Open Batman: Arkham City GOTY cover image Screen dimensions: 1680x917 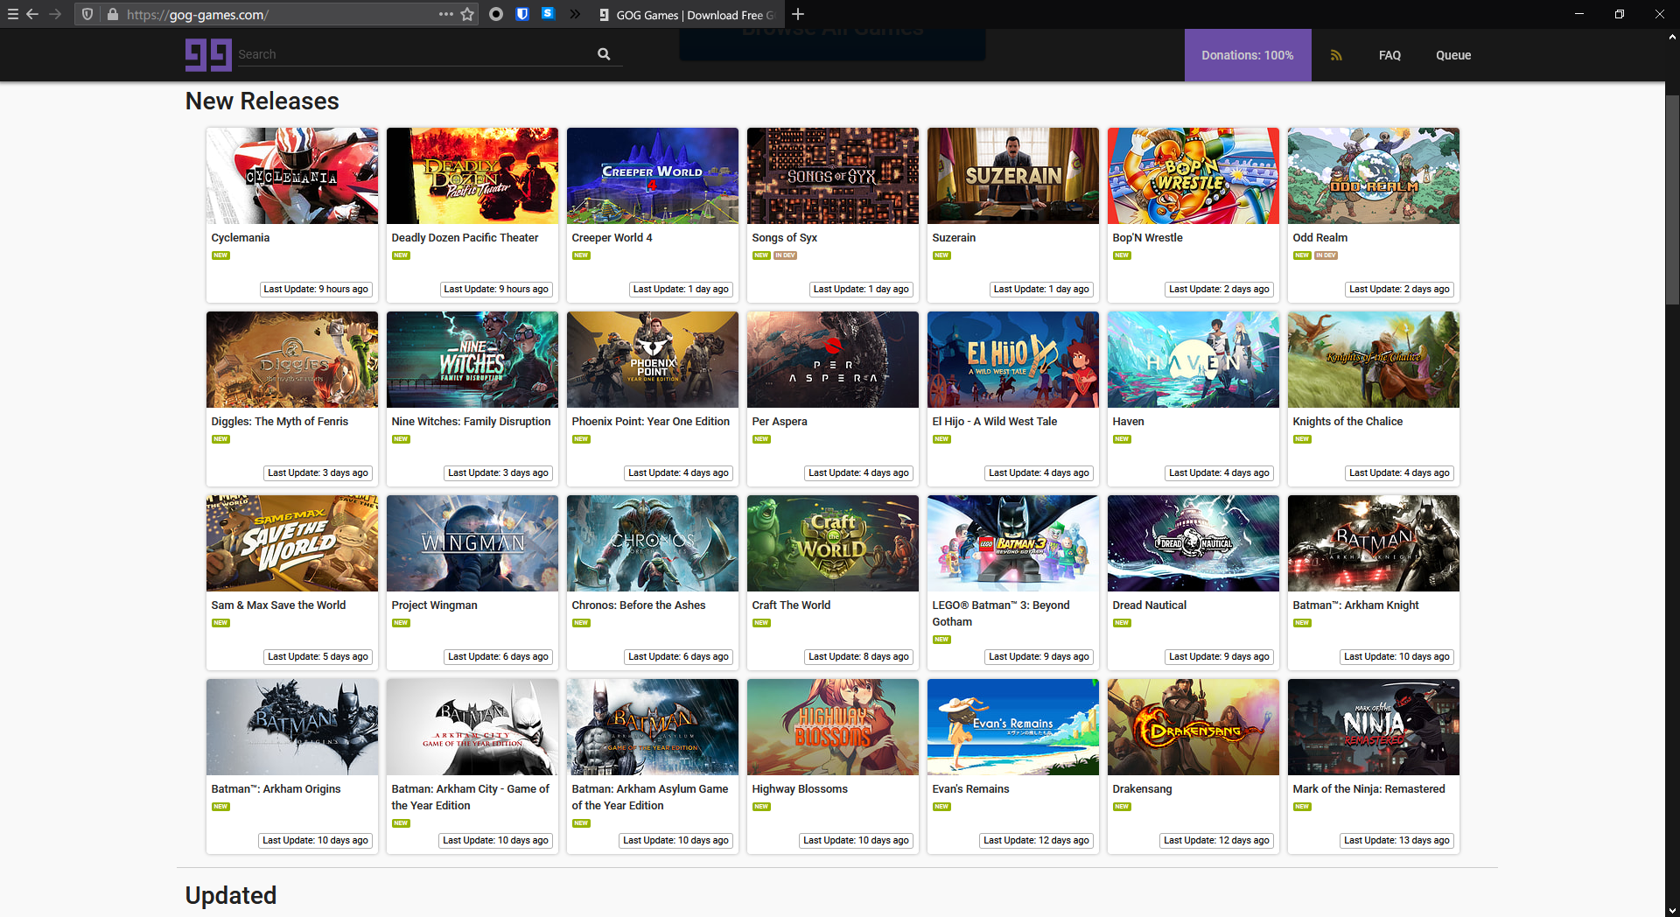(472, 727)
